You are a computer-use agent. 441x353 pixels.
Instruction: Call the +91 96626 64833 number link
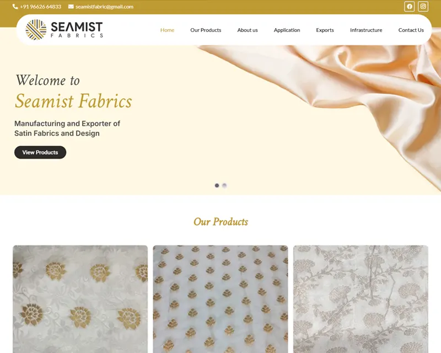pyautogui.click(x=40, y=7)
